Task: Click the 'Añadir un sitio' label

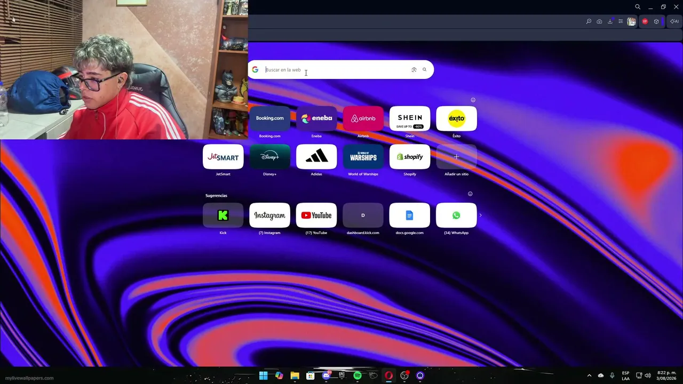Action: [456, 174]
